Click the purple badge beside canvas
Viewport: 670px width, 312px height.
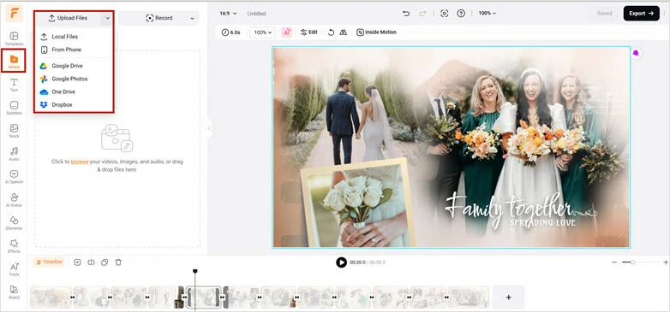tap(636, 53)
